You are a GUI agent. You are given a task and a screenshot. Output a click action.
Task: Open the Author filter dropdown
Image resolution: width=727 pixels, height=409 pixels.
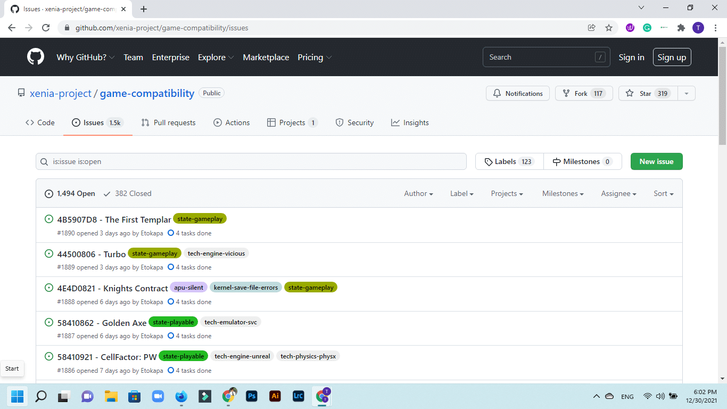coord(418,193)
